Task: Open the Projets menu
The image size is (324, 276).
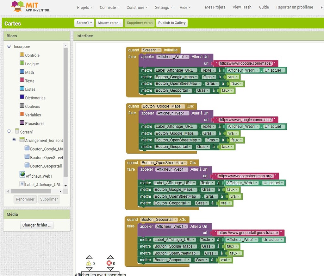Action: click(x=84, y=7)
